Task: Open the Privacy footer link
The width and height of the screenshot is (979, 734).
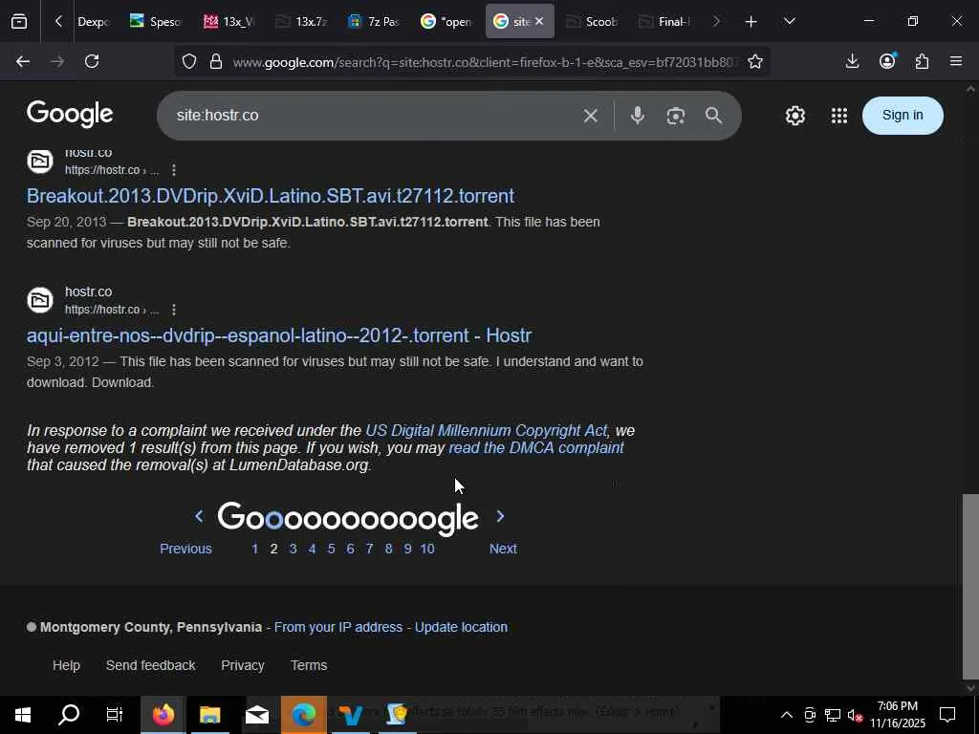Action: tap(242, 665)
